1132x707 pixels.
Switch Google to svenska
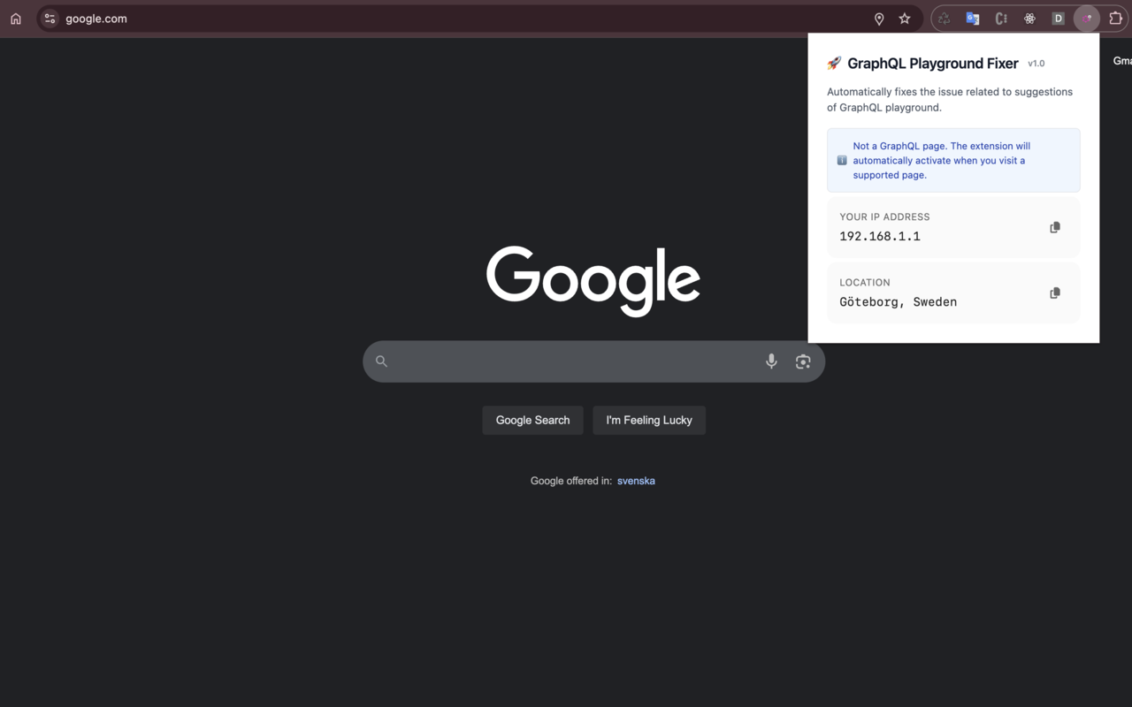tap(636, 481)
